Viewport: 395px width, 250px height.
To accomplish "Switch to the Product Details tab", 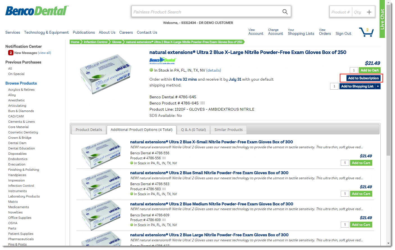I will pyautogui.click(x=88, y=130).
